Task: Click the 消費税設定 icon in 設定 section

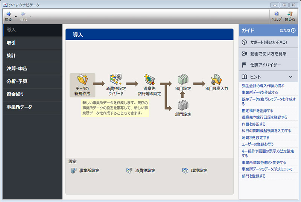Action: [129, 170]
